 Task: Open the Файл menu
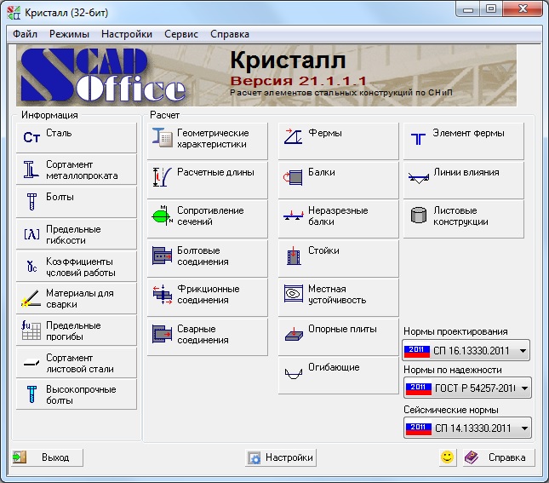(25, 34)
